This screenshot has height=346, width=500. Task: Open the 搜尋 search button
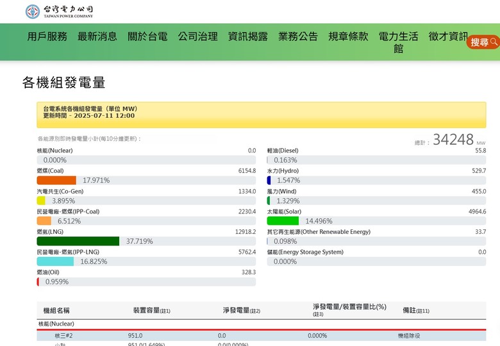[x=483, y=42]
